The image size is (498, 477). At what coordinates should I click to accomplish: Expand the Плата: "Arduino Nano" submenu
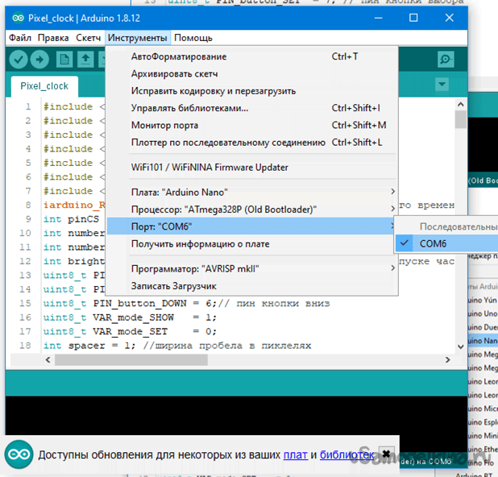pos(252,192)
